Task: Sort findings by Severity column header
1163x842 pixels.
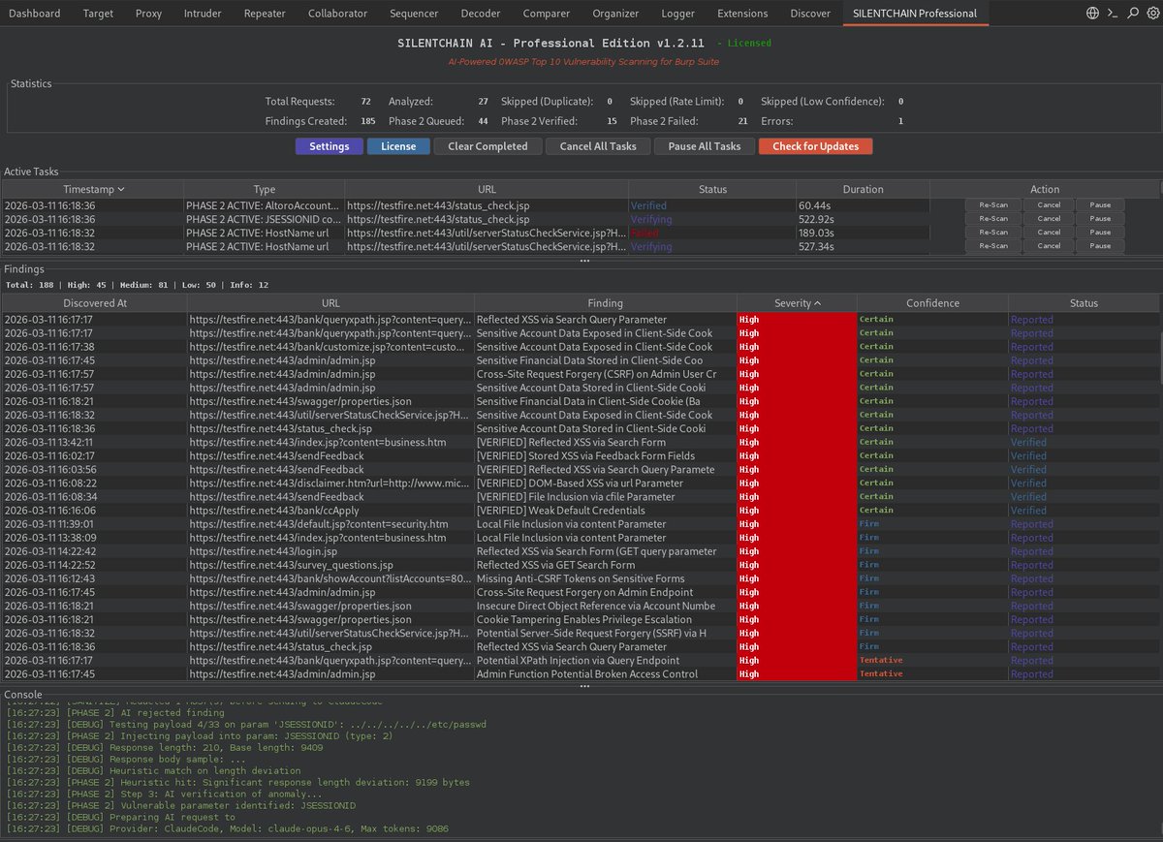Action: pos(798,303)
